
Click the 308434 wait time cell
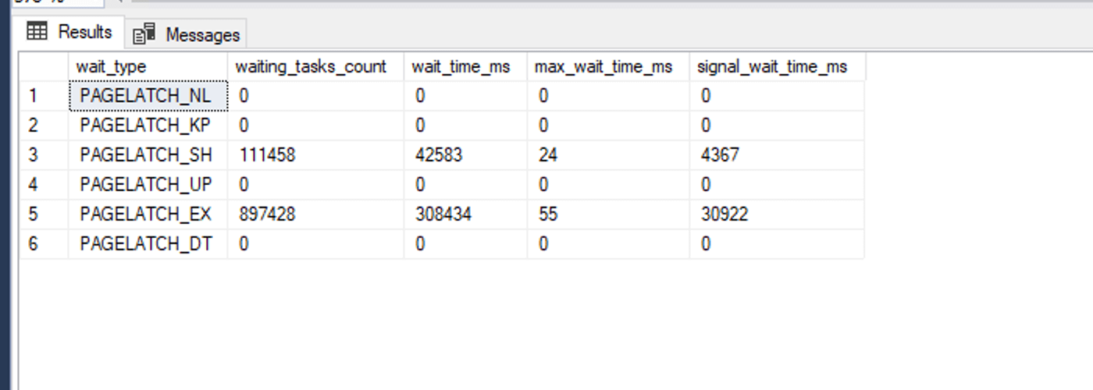(x=465, y=214)
